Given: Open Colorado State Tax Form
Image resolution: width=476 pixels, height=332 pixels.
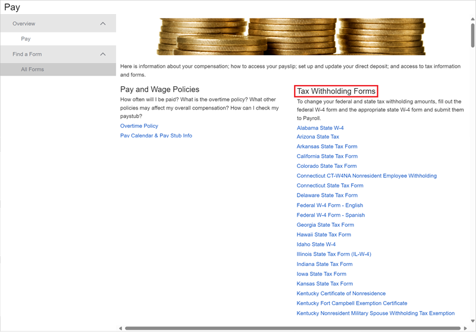Looking at the screenshot, I should pos(327,166).
